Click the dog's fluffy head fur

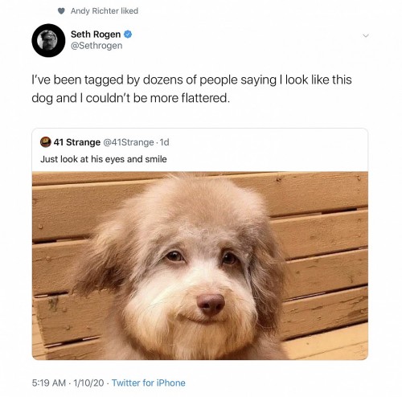point(203,203)
